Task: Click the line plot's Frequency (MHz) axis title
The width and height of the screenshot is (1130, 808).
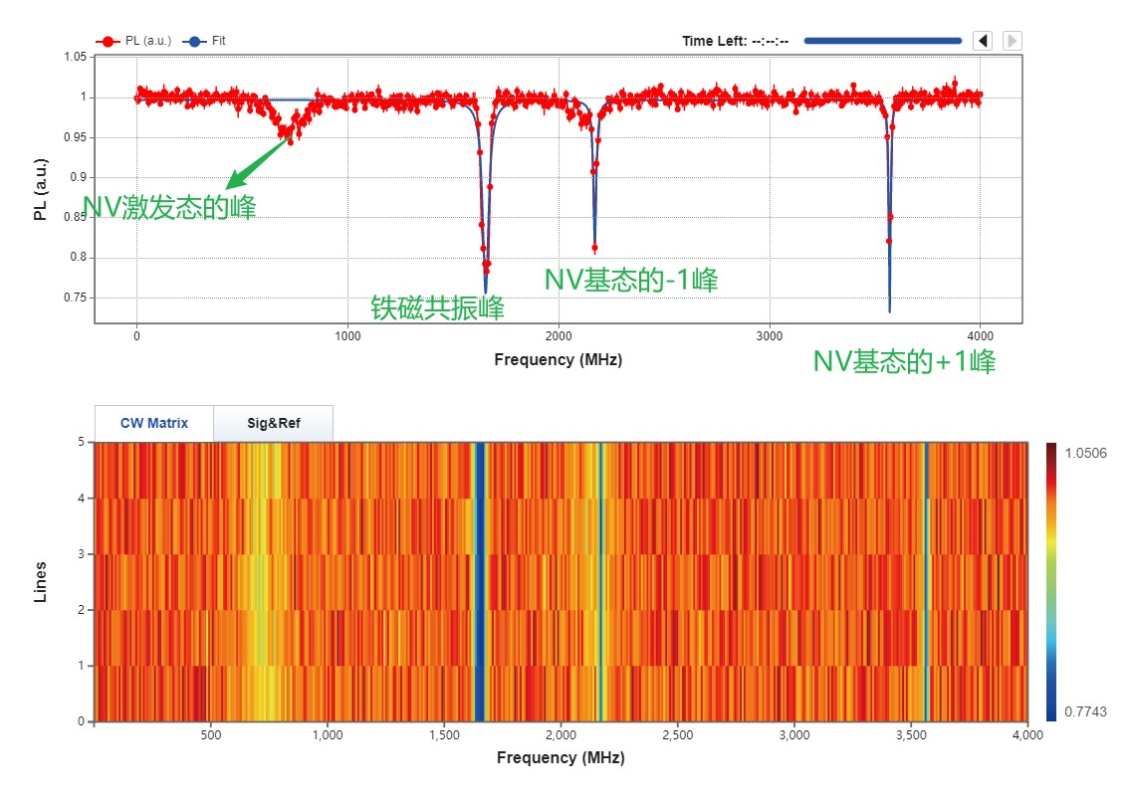Action: [x=558, y=360]
